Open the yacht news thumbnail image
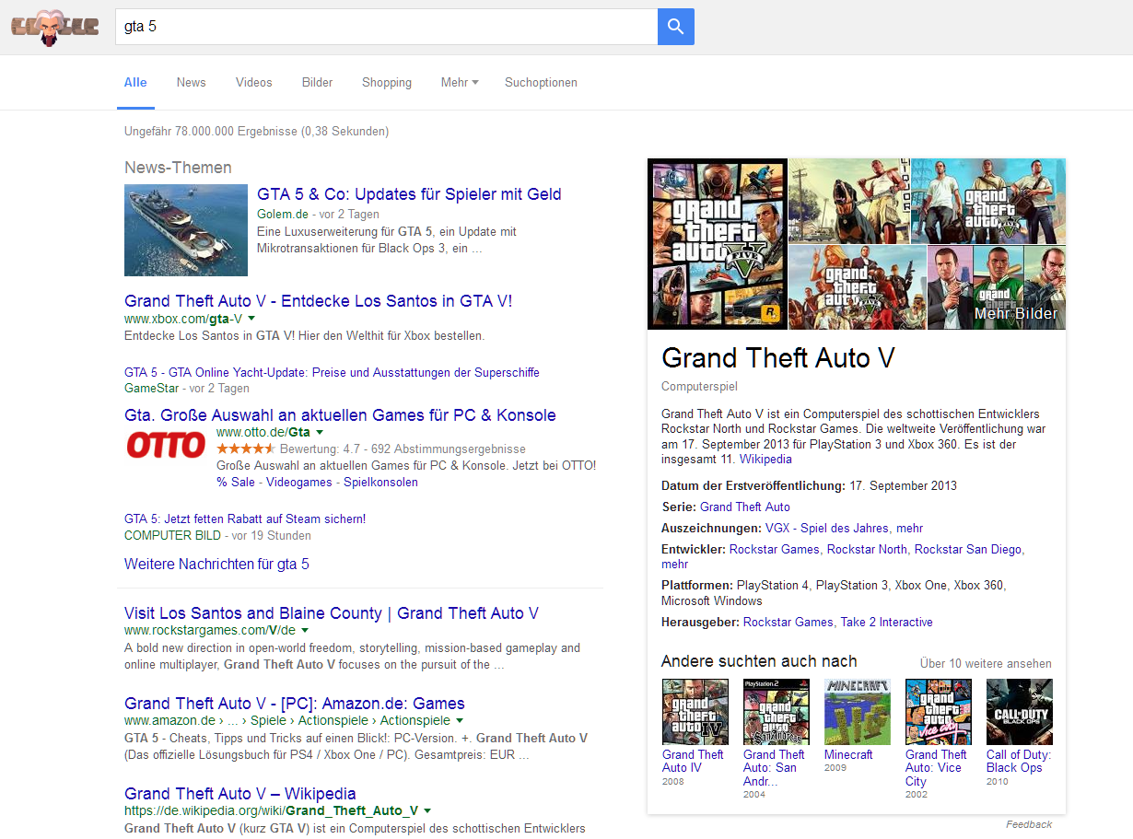 coord(186,230)
